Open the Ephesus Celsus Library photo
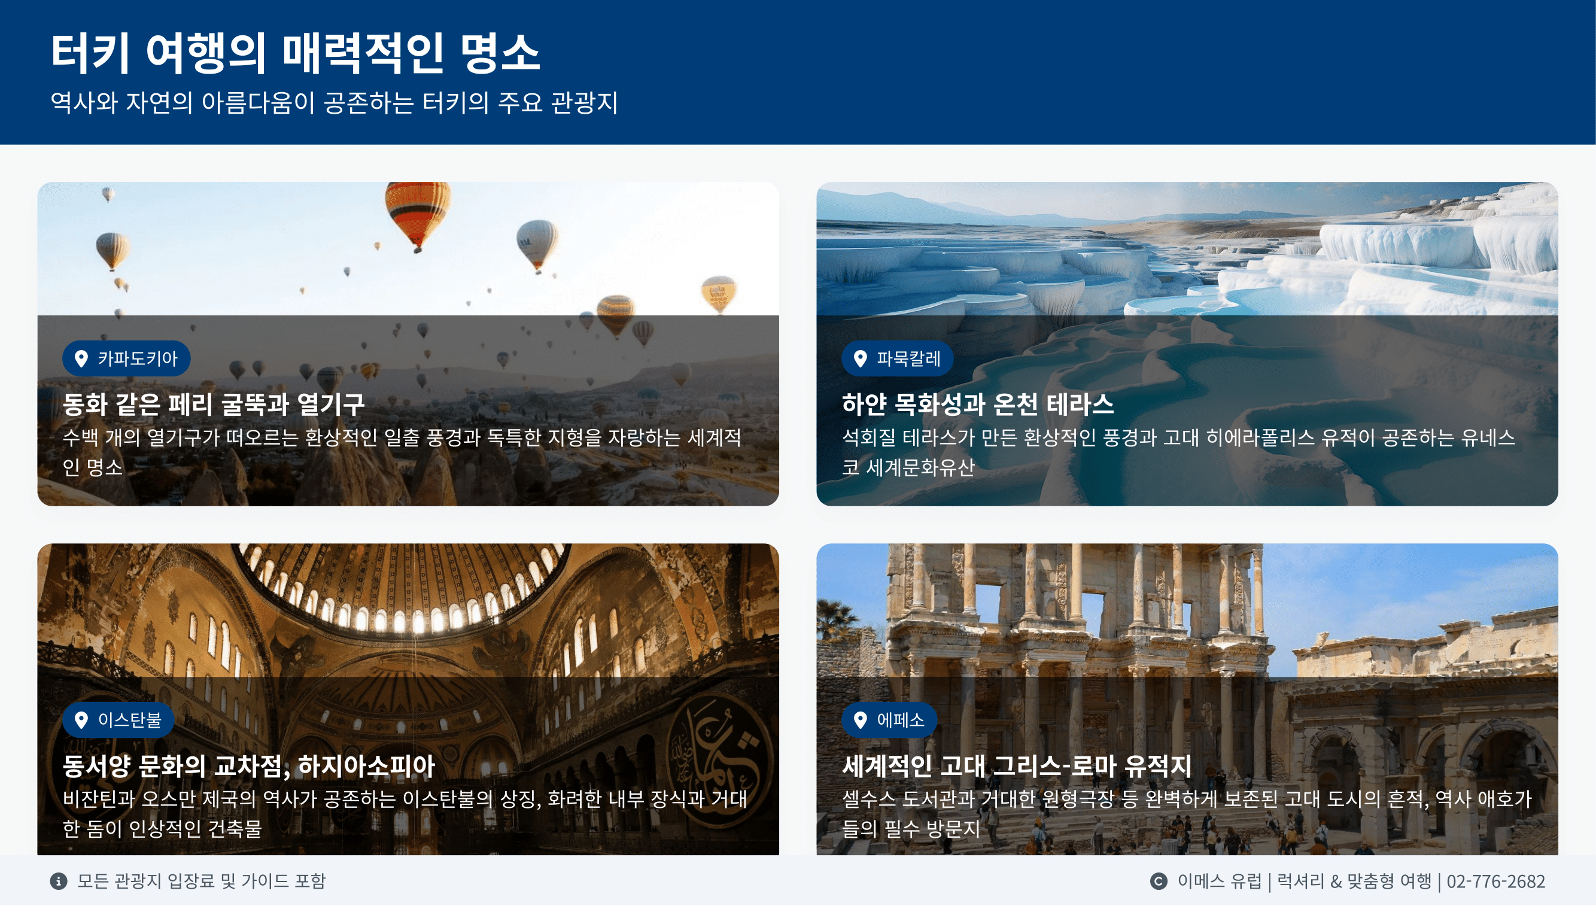The image size is (1596, 906). [x=1187, y=610]
